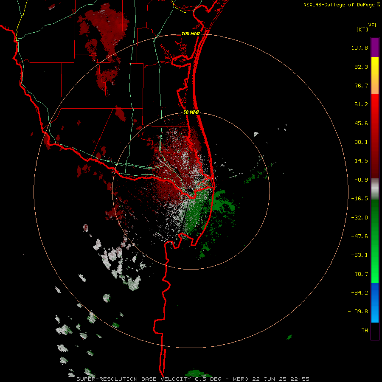Click the -47.6 legend value
The image size is (382, 382).
click(360, 236)
